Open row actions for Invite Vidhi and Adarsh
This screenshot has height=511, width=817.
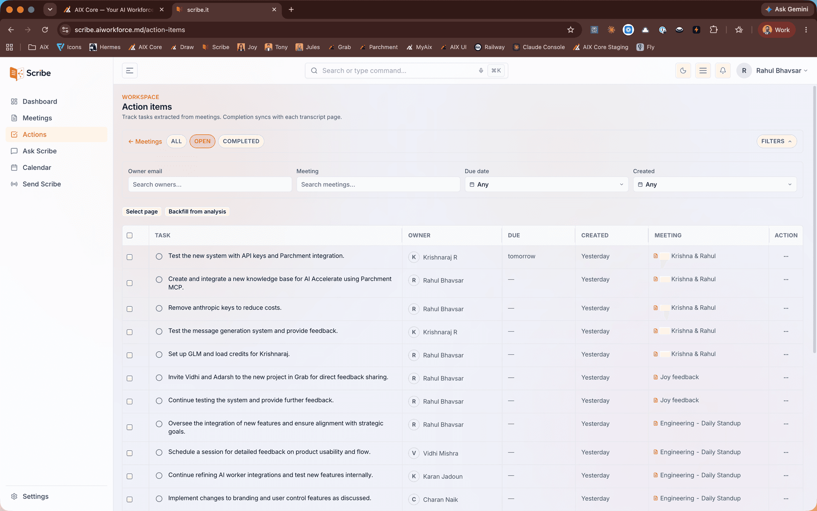(786, 377)
